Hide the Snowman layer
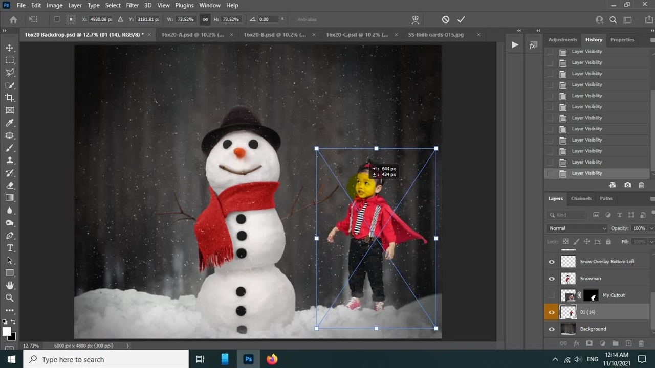 (x=552, y=279)
